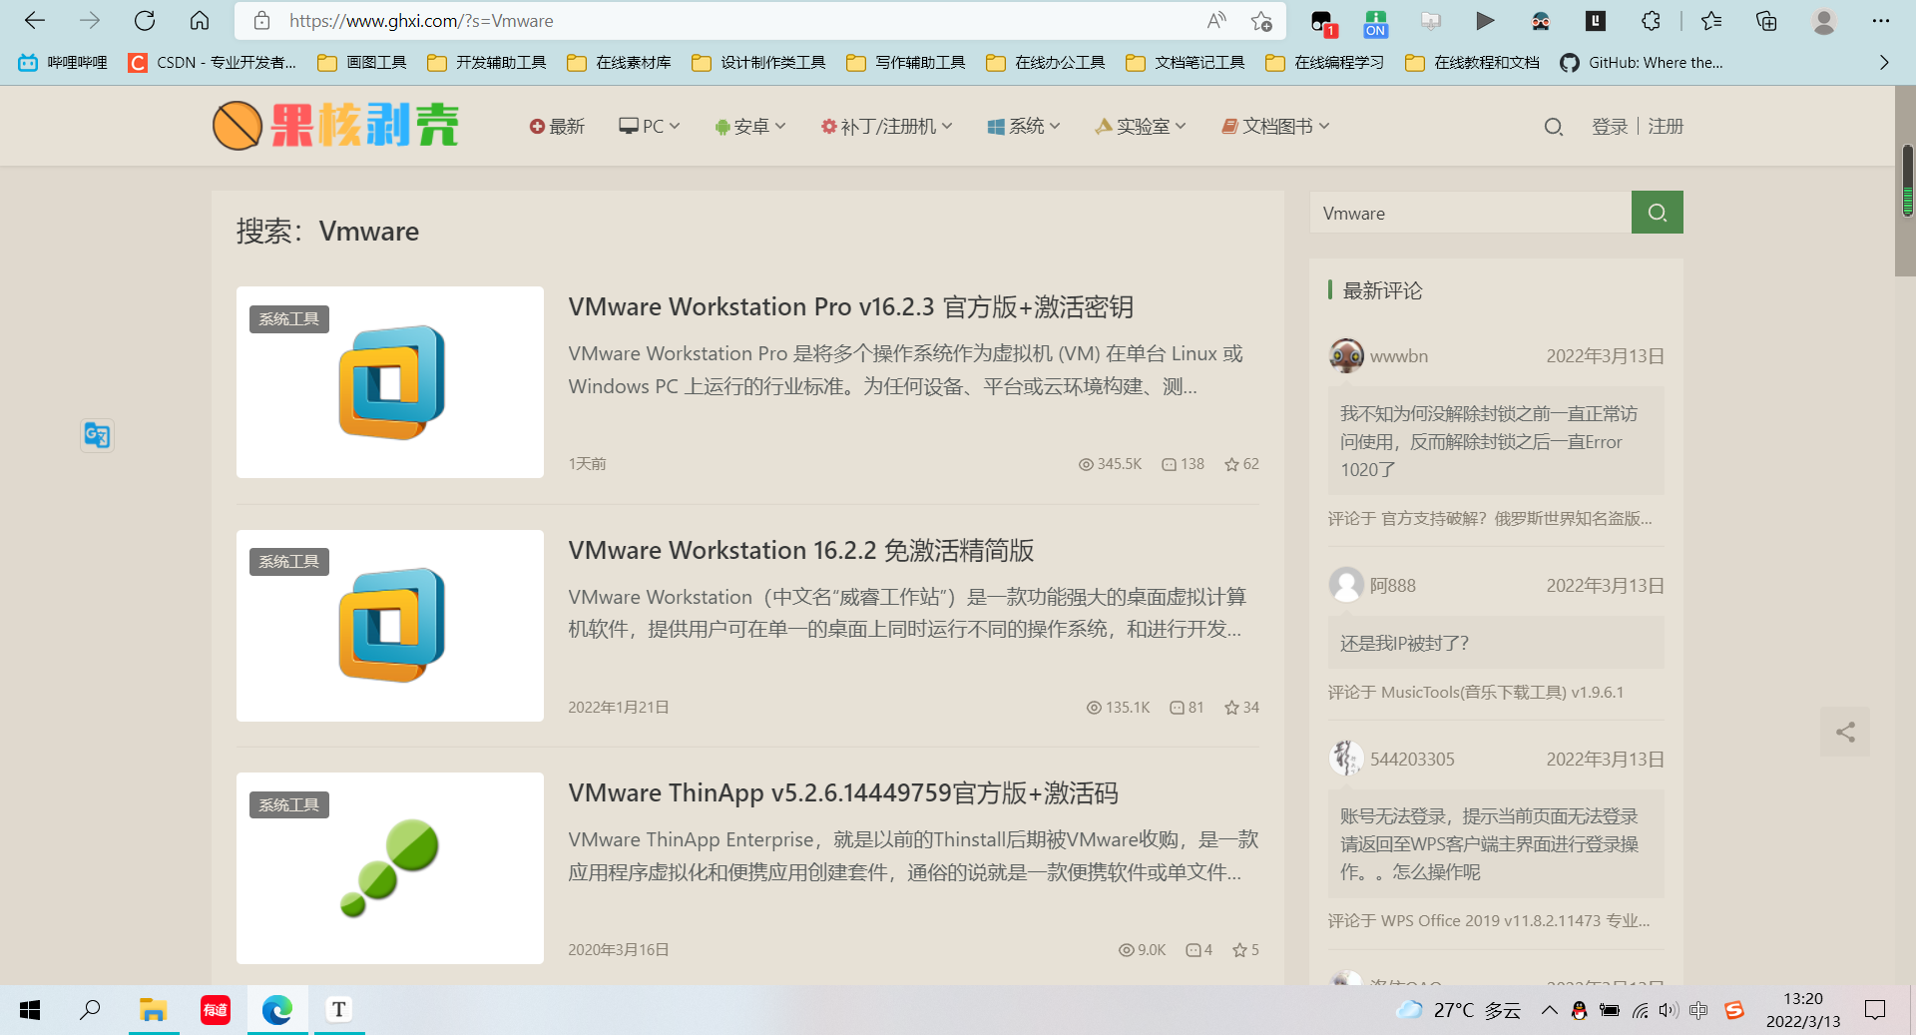The height and width of the screenshot is (1035, 1916).
Task: Expand the 安卓 menu dropdown
Action: (x=750, y=126)
